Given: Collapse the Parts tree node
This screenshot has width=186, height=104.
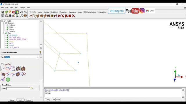Looking at the screenshot, I should coord(3,33).
